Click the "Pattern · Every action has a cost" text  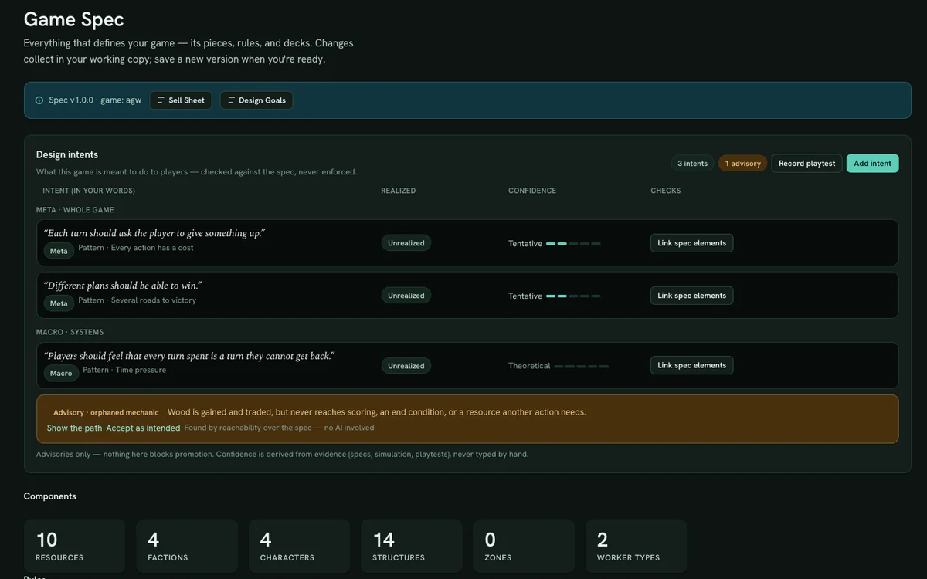click(136, 248)
